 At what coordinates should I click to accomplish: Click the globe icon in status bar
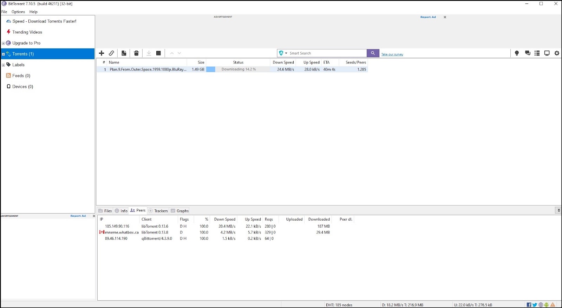(x=541, y=305)
